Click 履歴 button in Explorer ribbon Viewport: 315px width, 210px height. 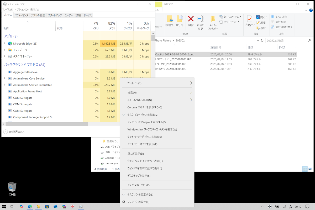coord(261,28)
